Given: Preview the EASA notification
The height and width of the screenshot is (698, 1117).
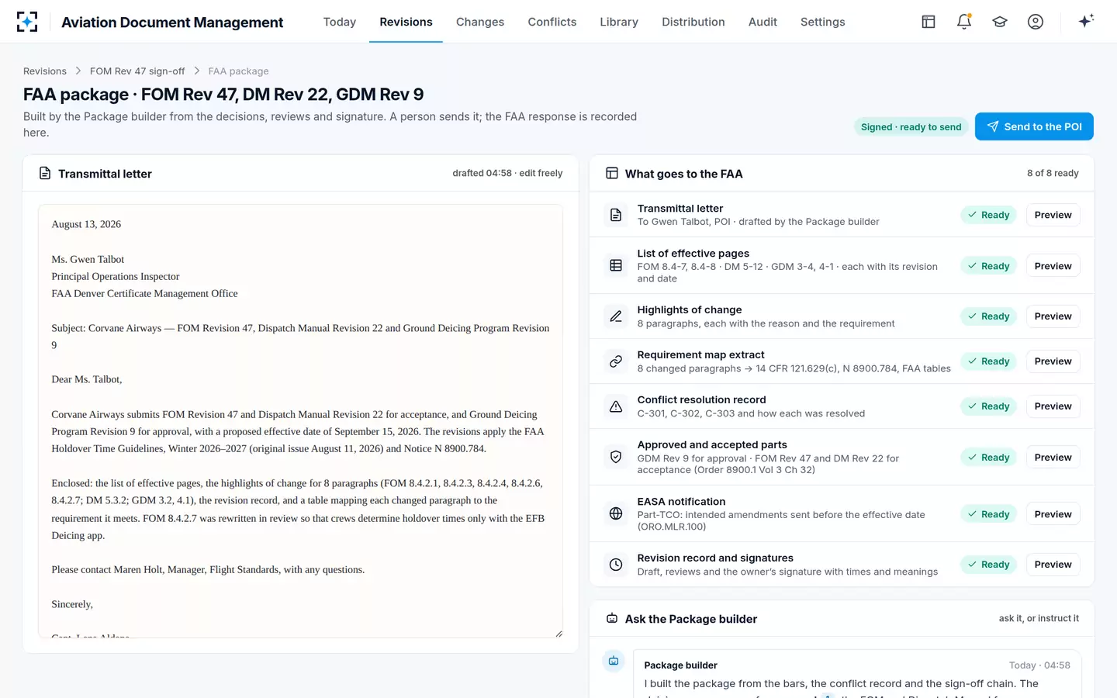Looking at the screenshot, I should 1053,514.
